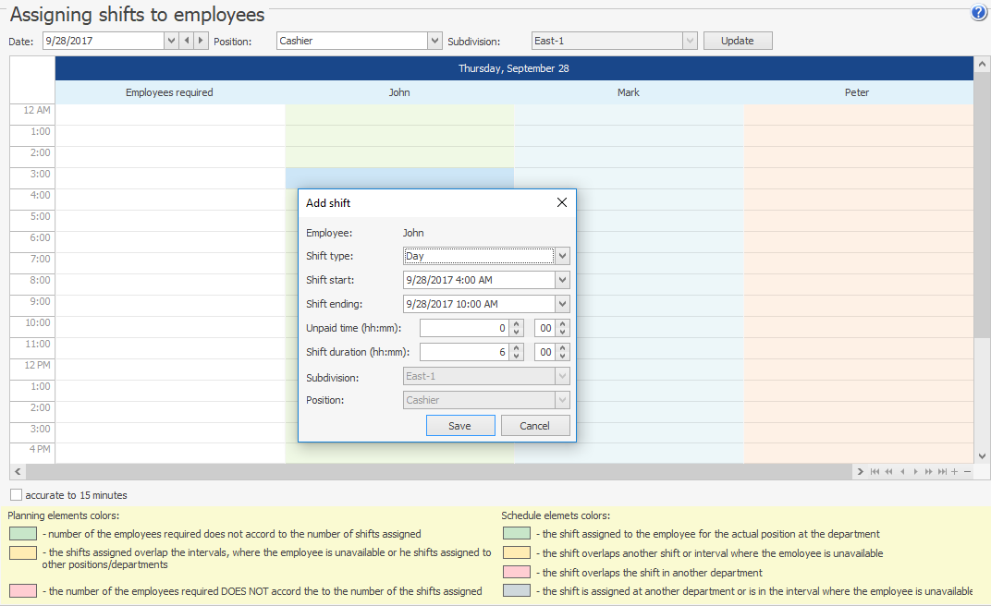Enable accurate to 15 minutes checkbox
Image resolution: width=991 pixels, height=606 pixels.
[x=17, y=495]
